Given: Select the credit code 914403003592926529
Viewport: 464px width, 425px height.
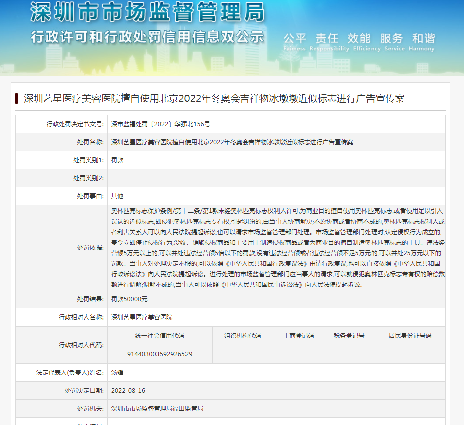Looking at the screenshot, I should (159, 354).
